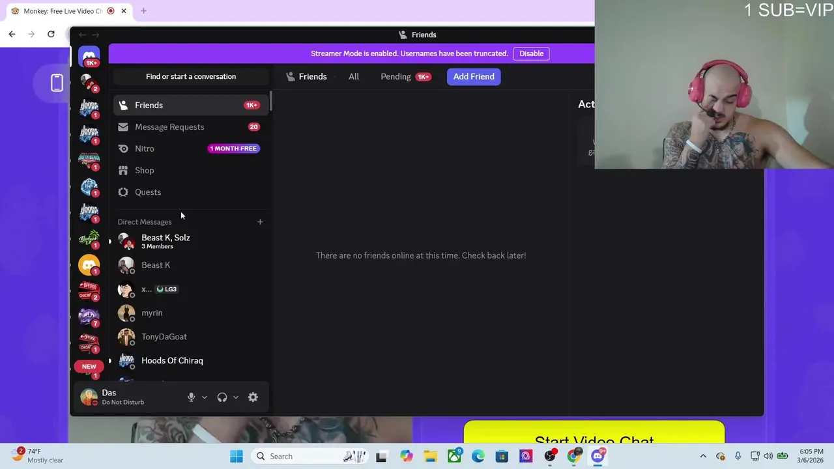Open group DM Beast K, Solz
This screenshot has width=834, height=469.
tap(191, 241)
